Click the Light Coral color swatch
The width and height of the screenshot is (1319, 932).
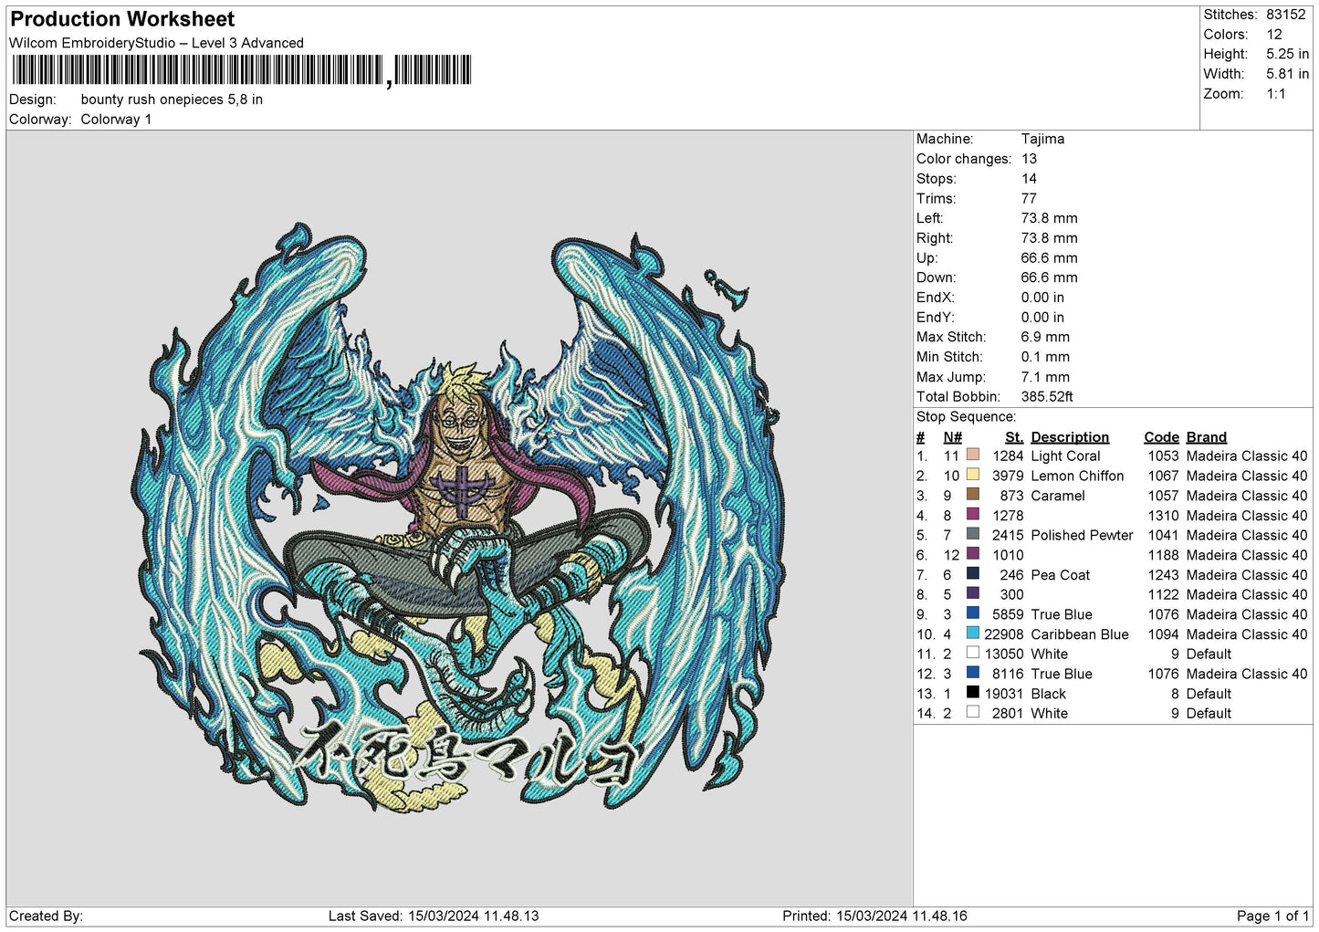[x=973, y=456]
